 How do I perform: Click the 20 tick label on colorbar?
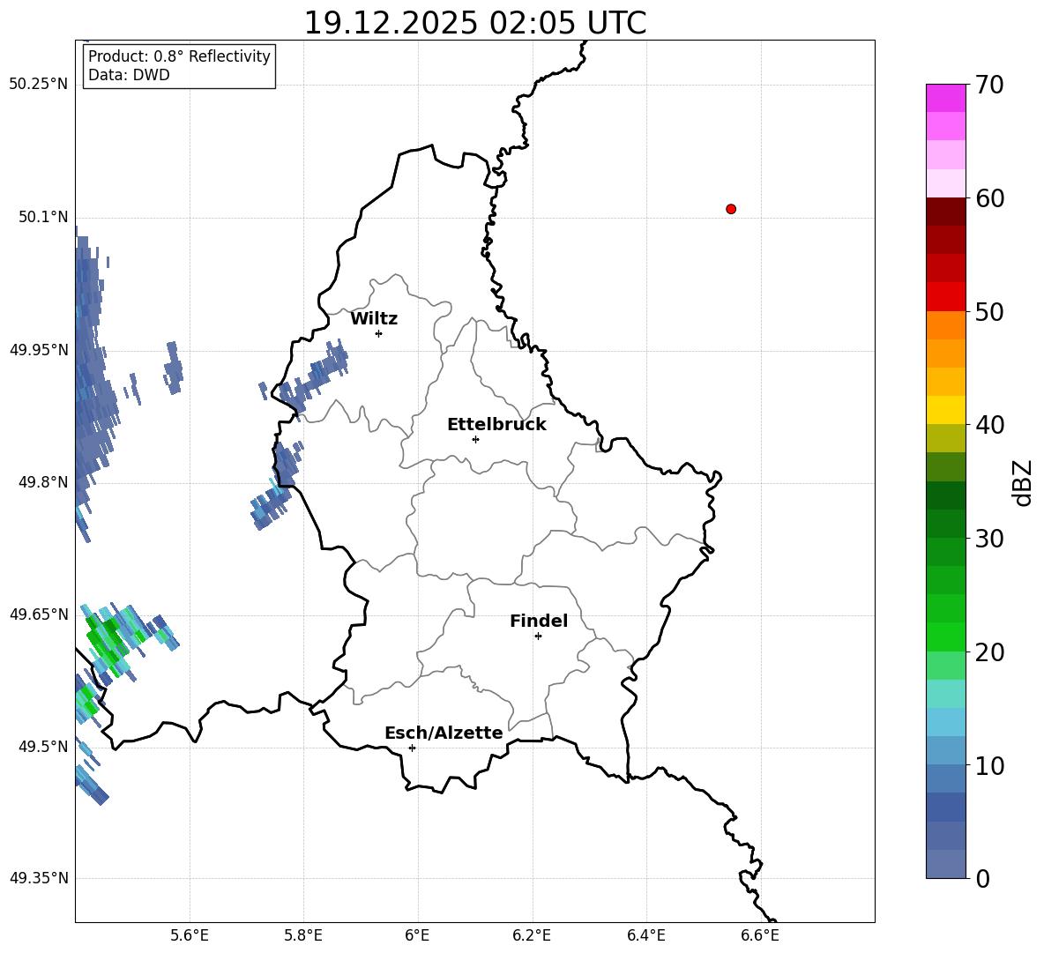pos(989,652)
